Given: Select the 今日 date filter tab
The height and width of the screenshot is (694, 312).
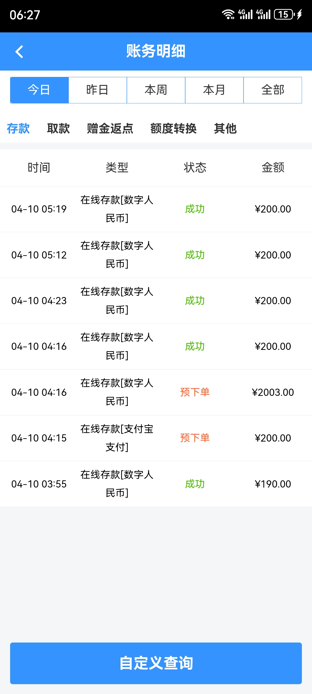Looking at the screenshot, I should click(x=39, y=90).
